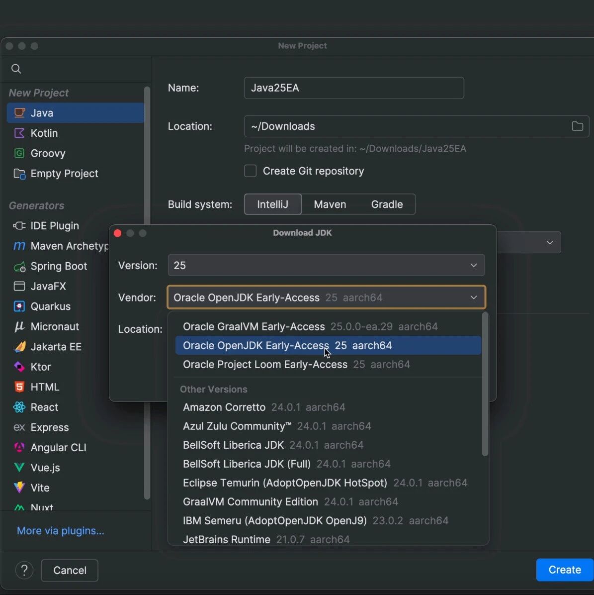Pick the Empty Project icon
Image resolution: width=594 pixels, height=595 pixels.
19,174
